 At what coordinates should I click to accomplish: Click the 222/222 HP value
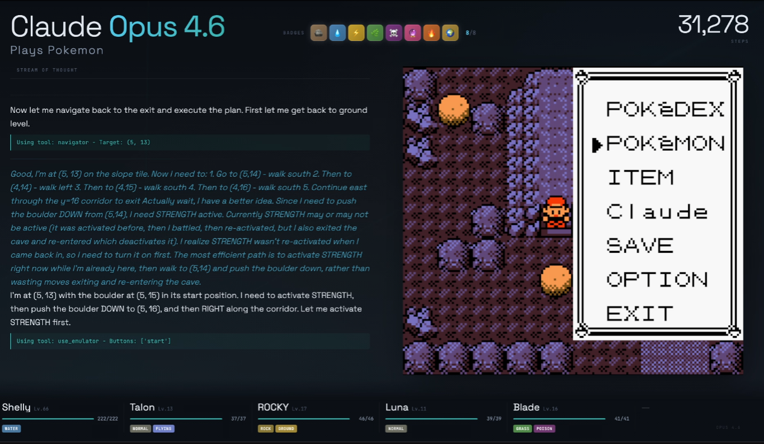(x=107, y=419)
